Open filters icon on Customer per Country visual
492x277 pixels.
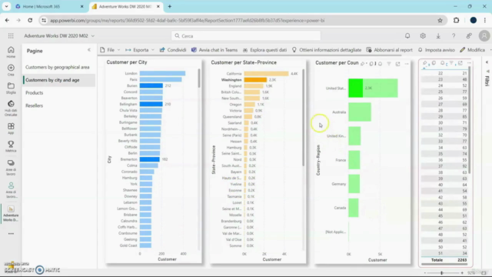389,64
